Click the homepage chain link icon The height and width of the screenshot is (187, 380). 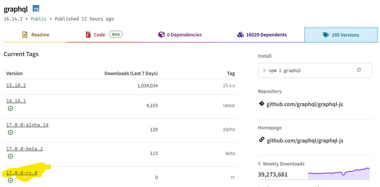262,139
